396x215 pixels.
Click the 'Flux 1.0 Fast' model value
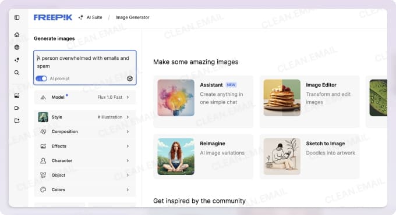110,97
